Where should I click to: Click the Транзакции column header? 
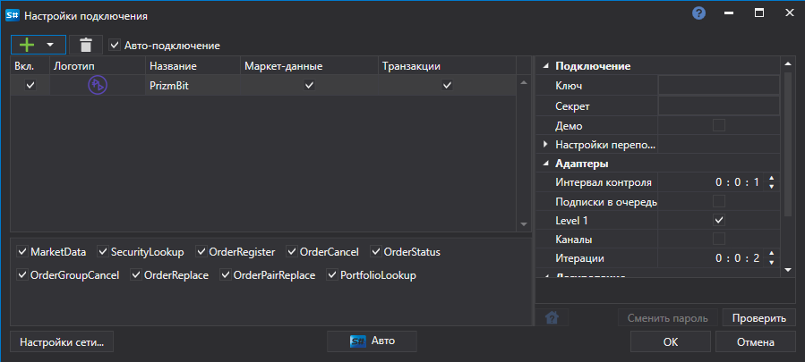[x=447, y=66]
